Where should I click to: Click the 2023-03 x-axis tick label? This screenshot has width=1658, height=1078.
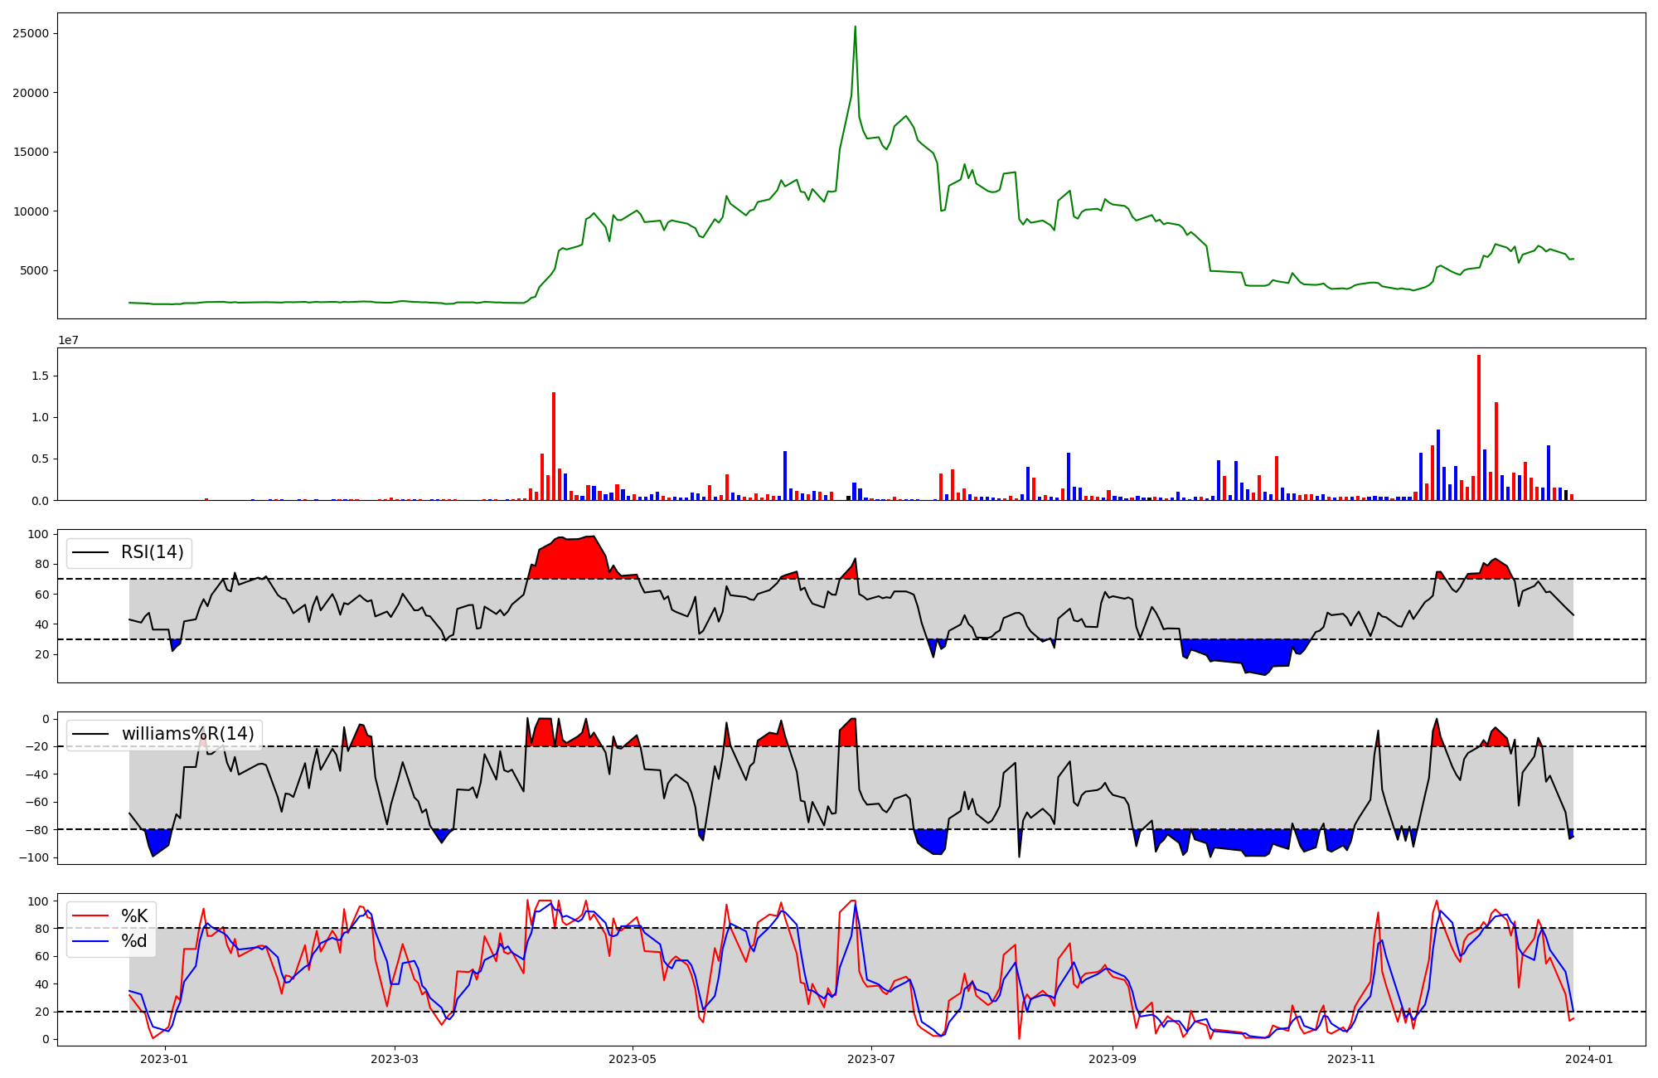click(395, 1059)
